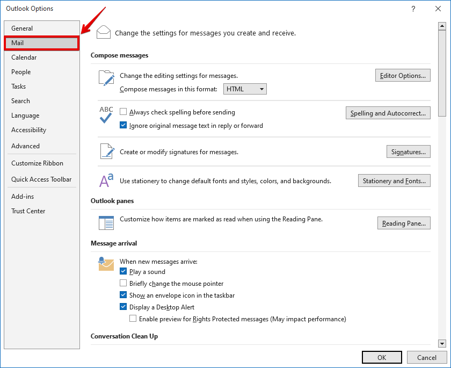Open Stationery and Fonts dialog
Screen dimensions: 451x368
point(394,181)
